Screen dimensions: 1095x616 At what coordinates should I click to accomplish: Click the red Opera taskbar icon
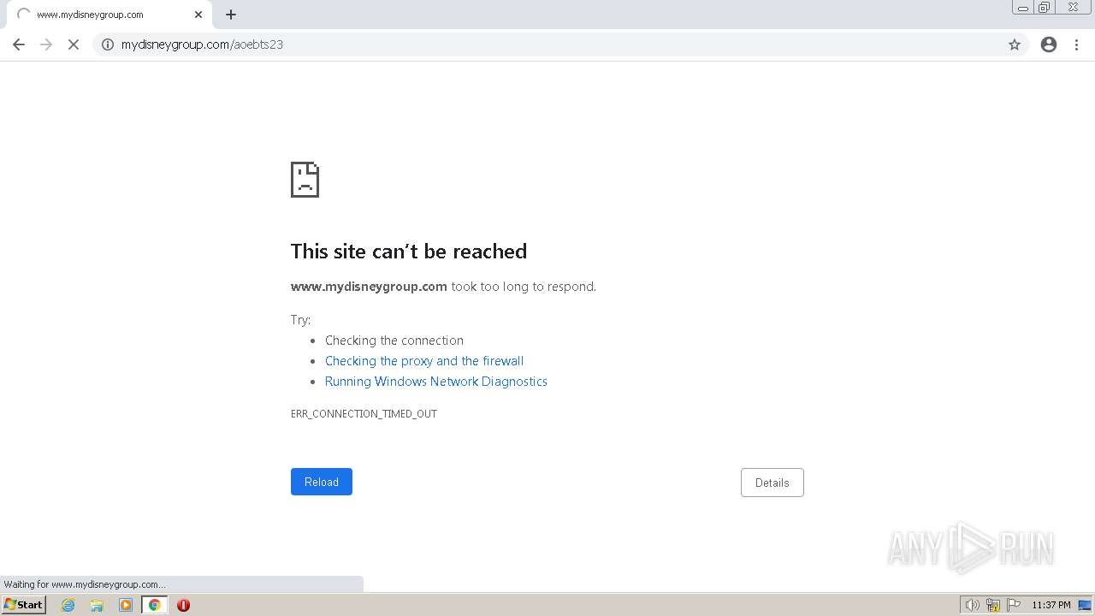click(x=183, y=605)
